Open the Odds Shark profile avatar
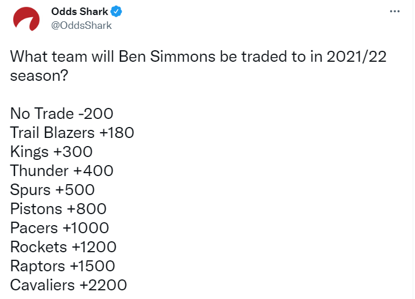 [x=24, y=18]
